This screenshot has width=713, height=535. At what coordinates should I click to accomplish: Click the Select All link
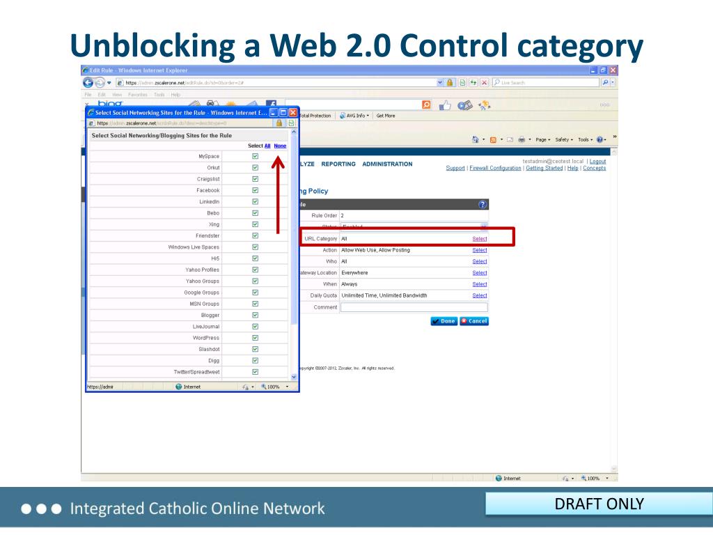[x=267, y=146]
